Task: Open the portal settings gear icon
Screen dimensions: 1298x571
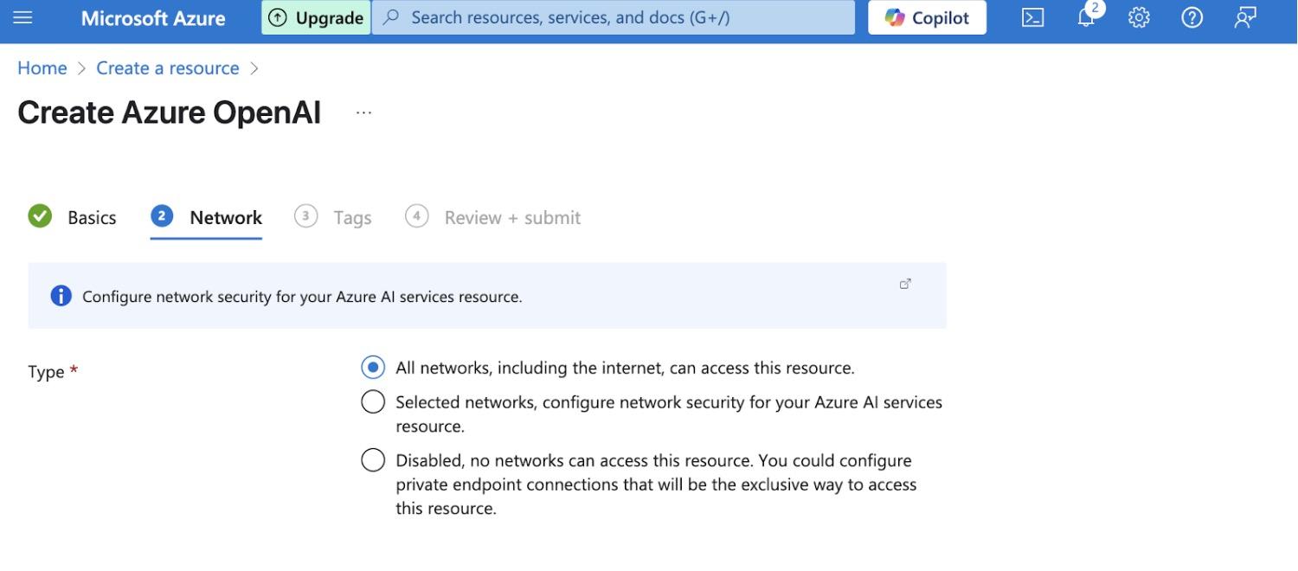Action: pyautogui.click(x=1139, y=17)
